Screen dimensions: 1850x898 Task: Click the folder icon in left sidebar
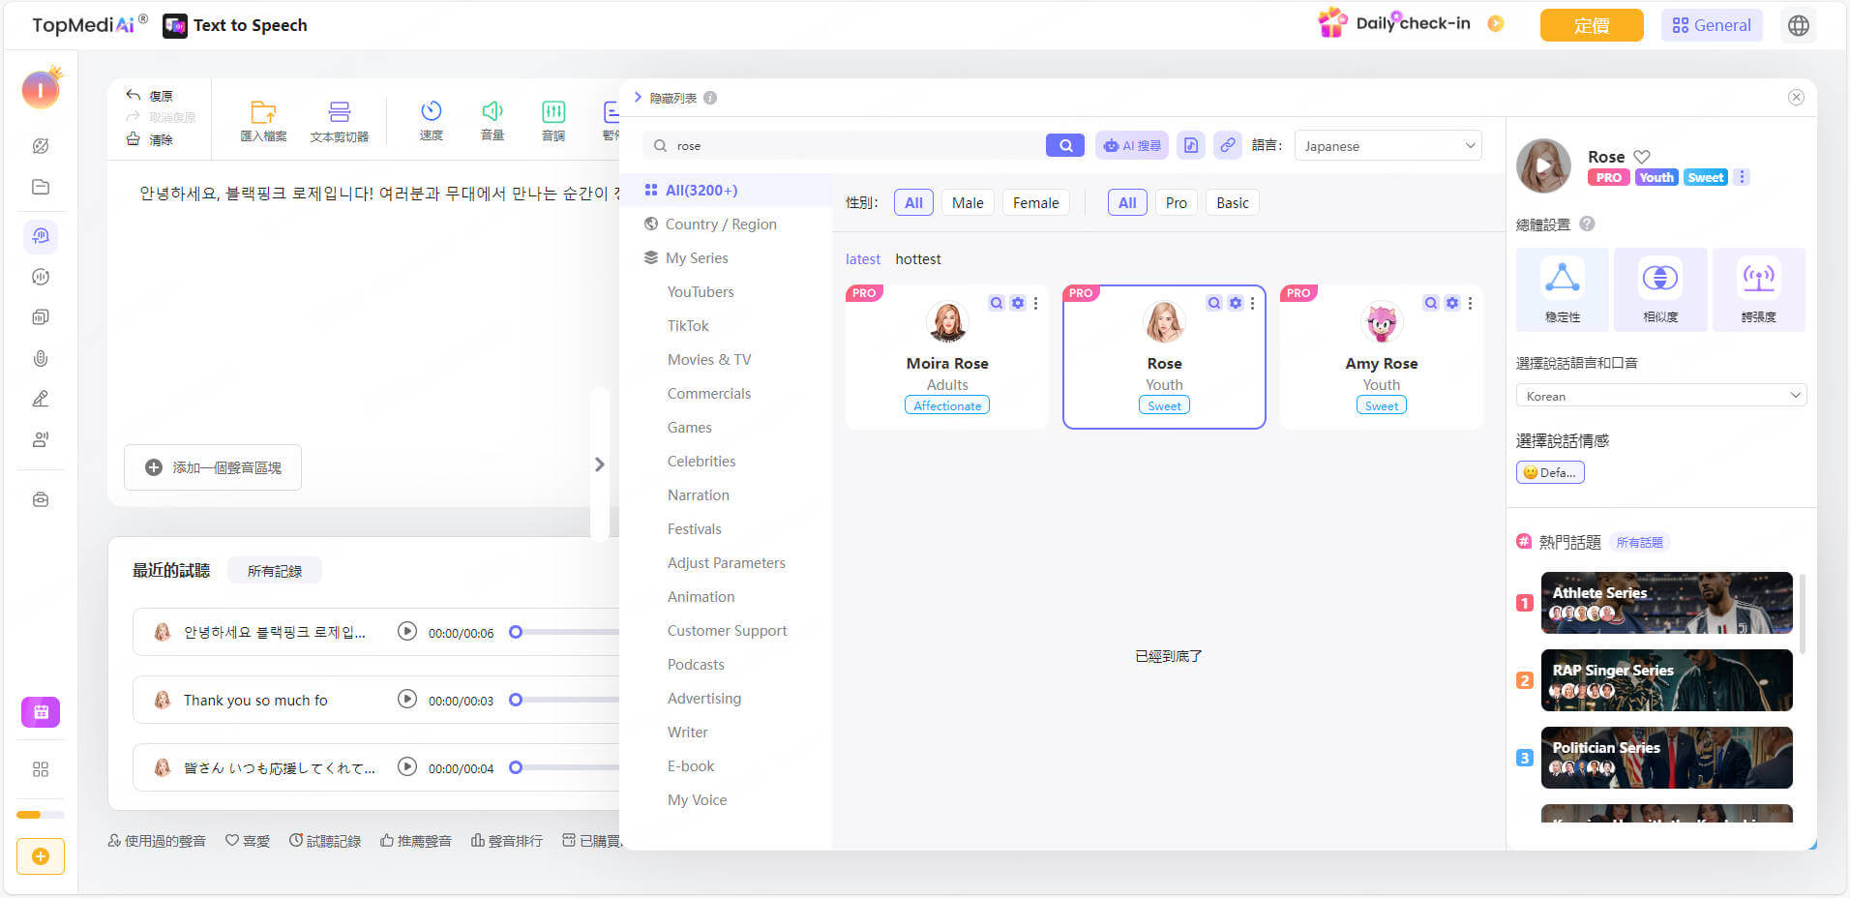pos(41,187)
